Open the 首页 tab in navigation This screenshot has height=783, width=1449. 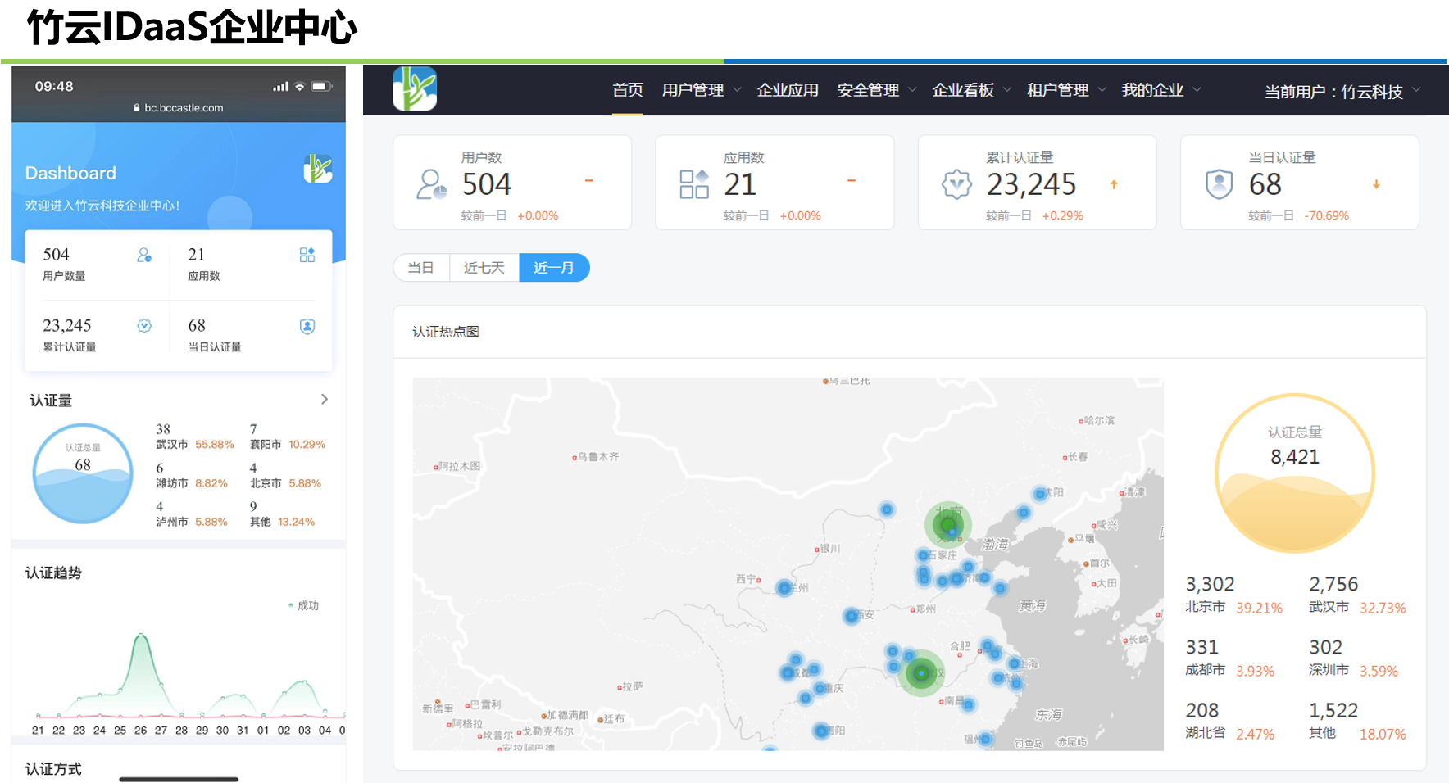tap(628, 90)
